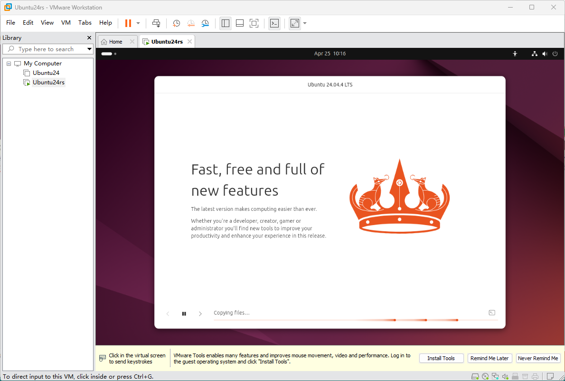The width and height of the screenshot is (565, 381).
Task: Close the Home tab
Action: click(132, 42)
